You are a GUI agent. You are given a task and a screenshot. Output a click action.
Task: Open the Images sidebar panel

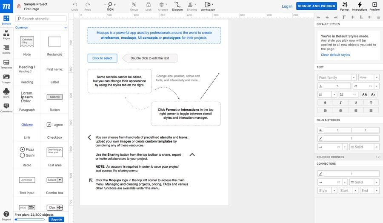click(x=6, y=79)
